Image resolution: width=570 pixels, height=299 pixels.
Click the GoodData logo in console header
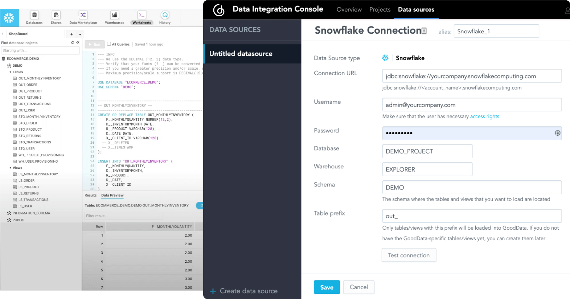point(218,10)
